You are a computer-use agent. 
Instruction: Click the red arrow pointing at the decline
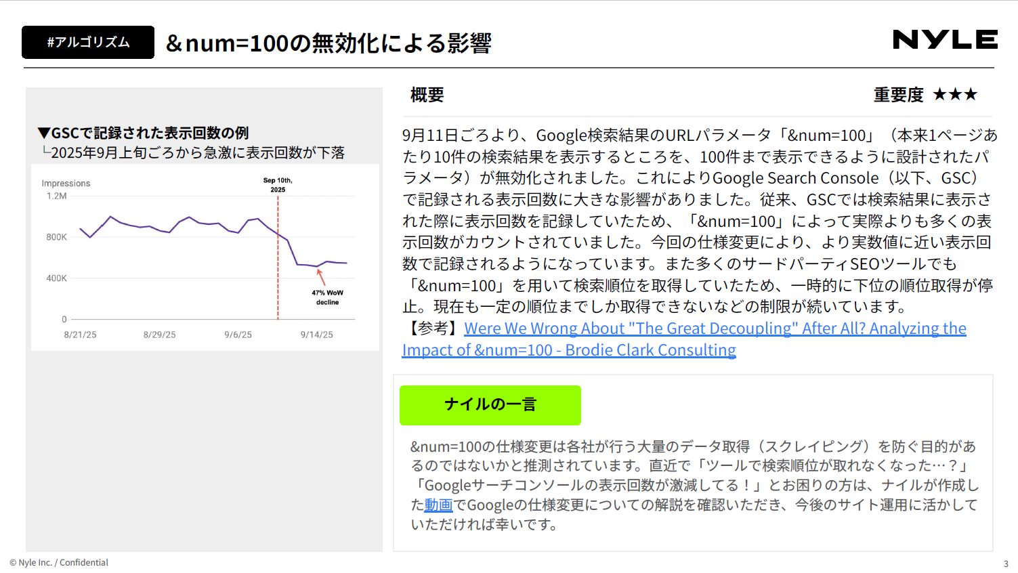[x=321, y=276]
